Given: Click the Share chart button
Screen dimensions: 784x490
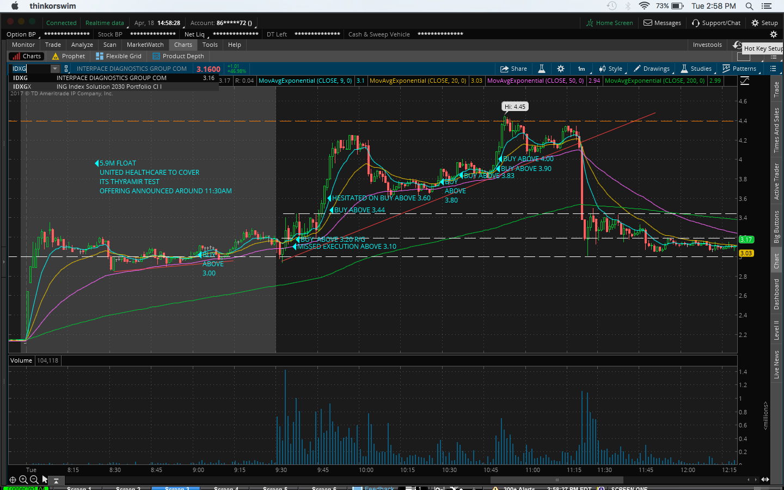Looking at the screenshot, I should [513, 69].
